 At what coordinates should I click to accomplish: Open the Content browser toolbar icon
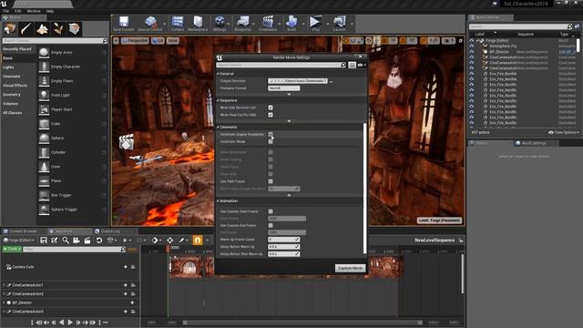click(x=177, y=24)
